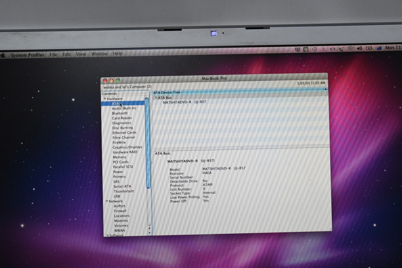This screenshot has height=268, width=402.
Task: Minimize the MacBook Pro window with yellow button
Action: [111, 81]
